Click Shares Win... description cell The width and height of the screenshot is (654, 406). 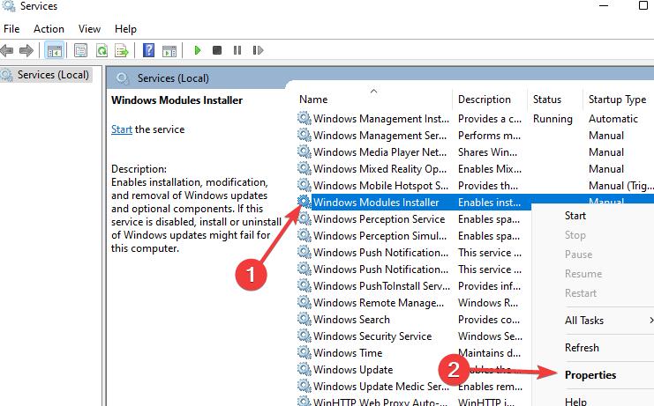point(487,151)
